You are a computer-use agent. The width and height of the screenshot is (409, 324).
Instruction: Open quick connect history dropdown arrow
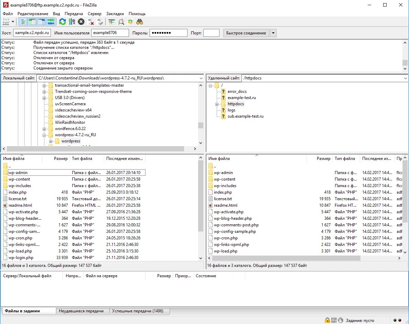click(x=273, y=33)
